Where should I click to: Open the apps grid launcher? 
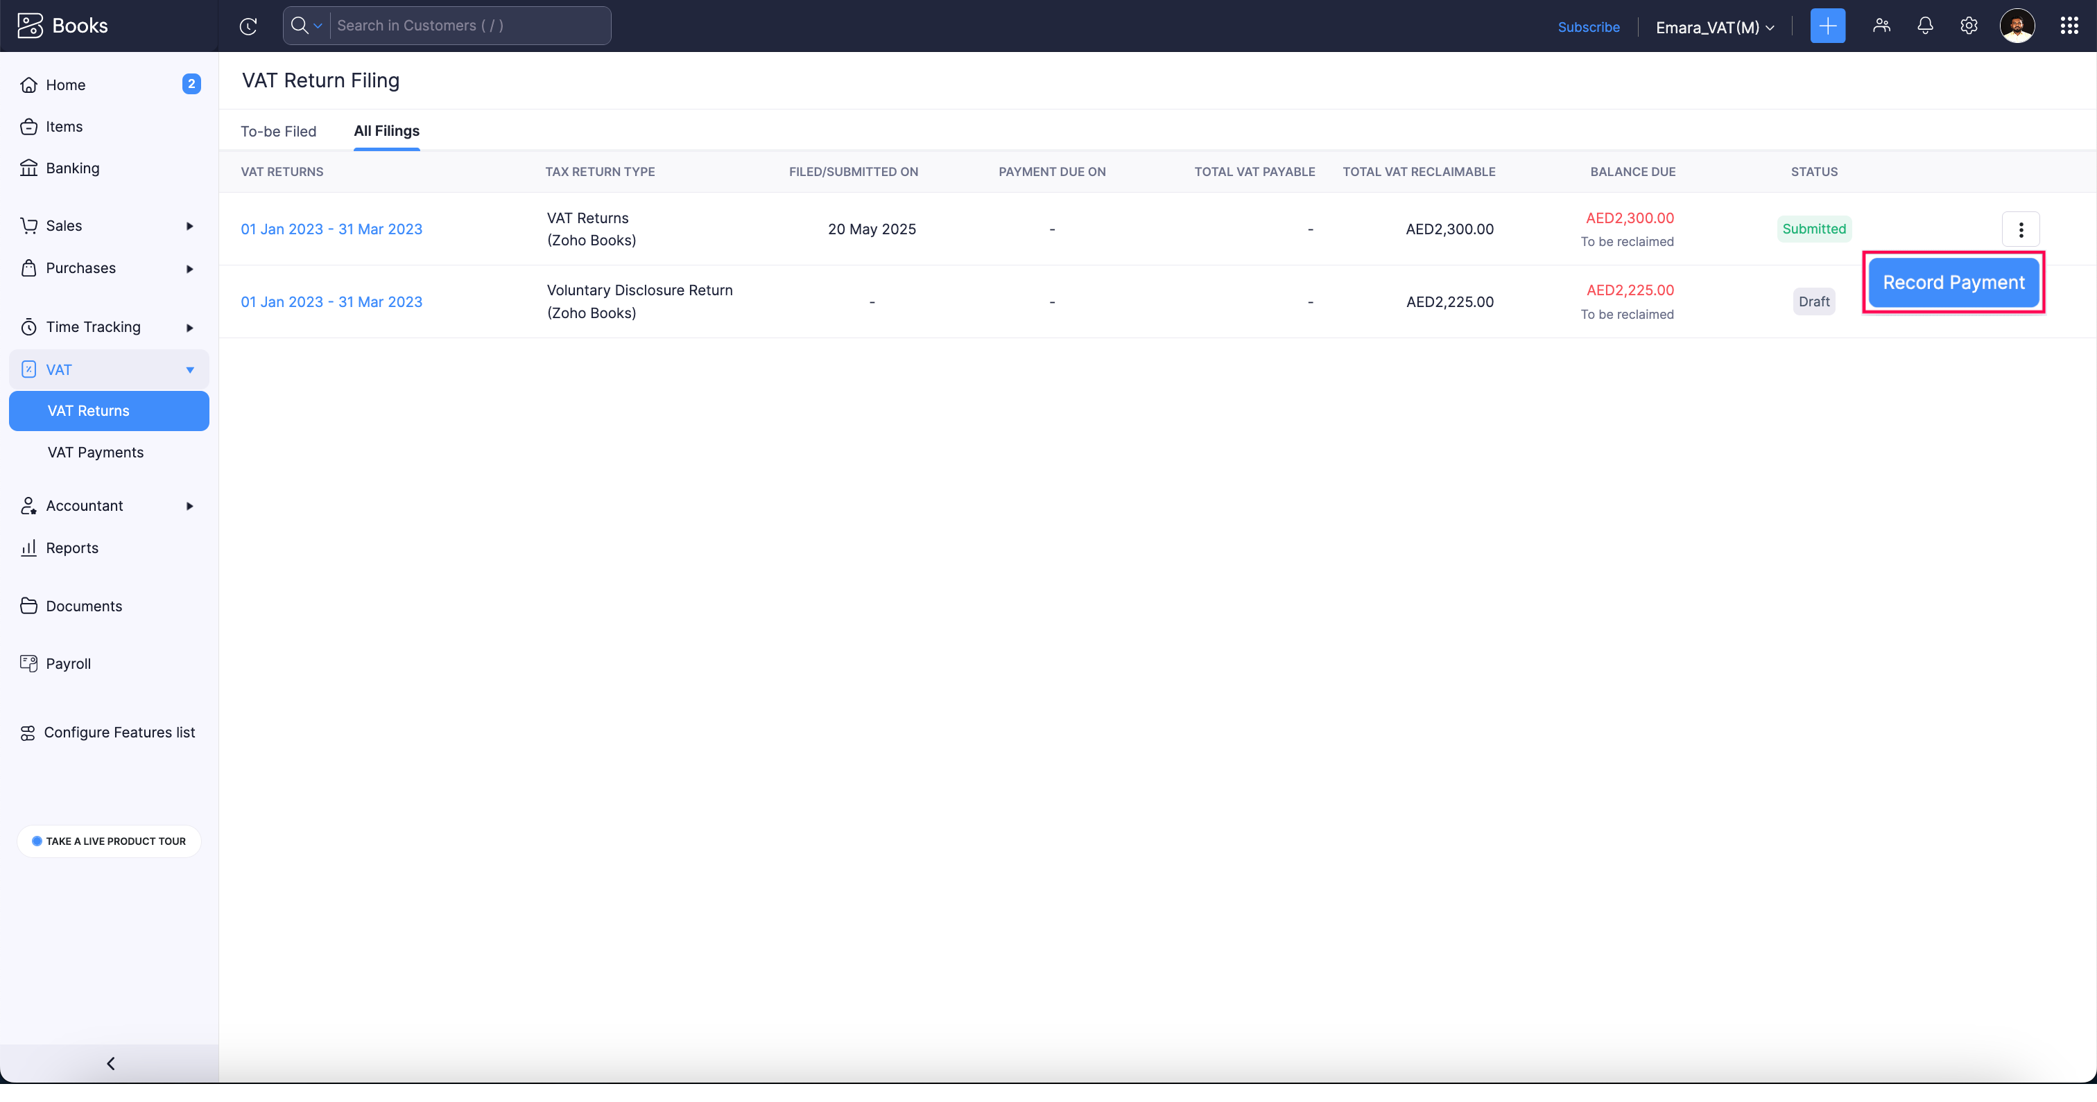(x=2069, y=26)
